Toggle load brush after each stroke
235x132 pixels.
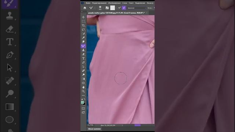pyautogui.click(x=119, y=8)
